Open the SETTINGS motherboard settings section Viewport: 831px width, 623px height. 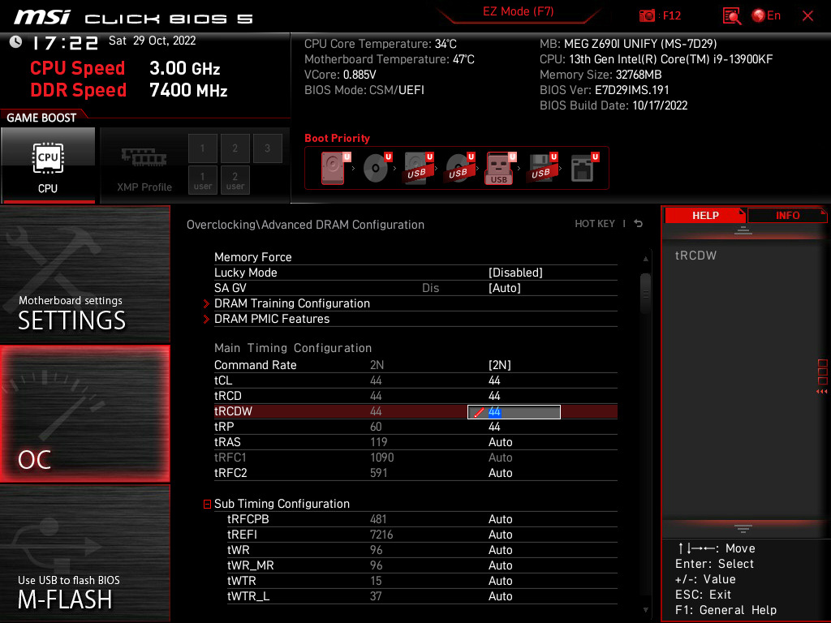(84, 274)
